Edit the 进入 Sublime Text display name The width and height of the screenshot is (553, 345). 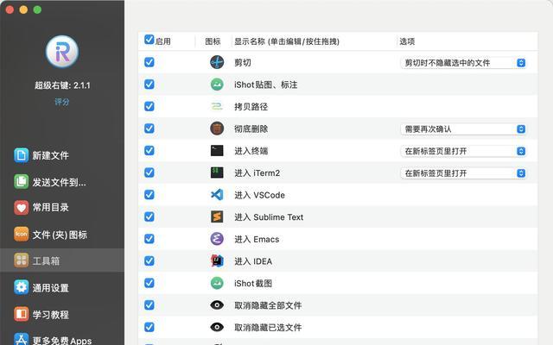tap(269, 217)
